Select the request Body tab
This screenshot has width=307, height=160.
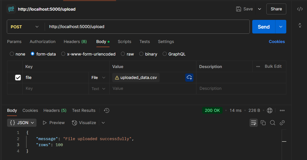(103, 42)
